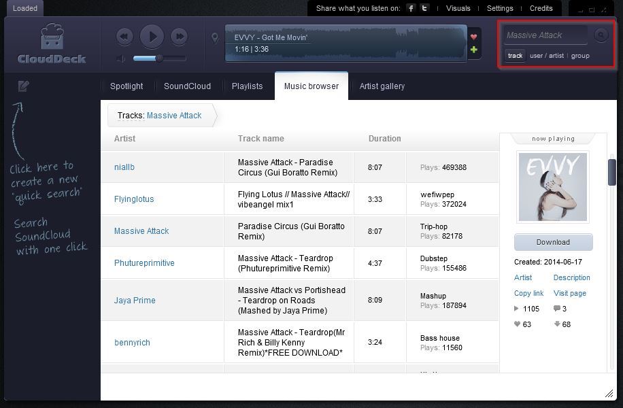Screen dimensions: 623x408
Task: Click the comments bubble icon showing 3
Action: tap(556, 308)
